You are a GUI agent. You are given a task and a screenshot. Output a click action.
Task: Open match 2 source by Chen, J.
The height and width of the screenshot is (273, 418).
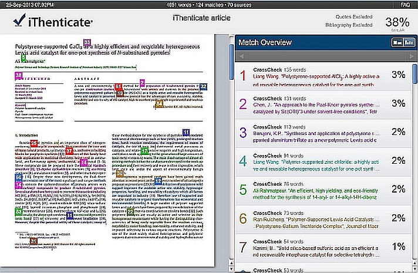(323, 105)
